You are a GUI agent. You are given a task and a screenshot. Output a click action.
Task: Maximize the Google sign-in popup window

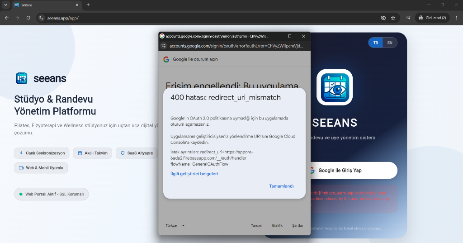pyautogui.click(x=289, y=36)
